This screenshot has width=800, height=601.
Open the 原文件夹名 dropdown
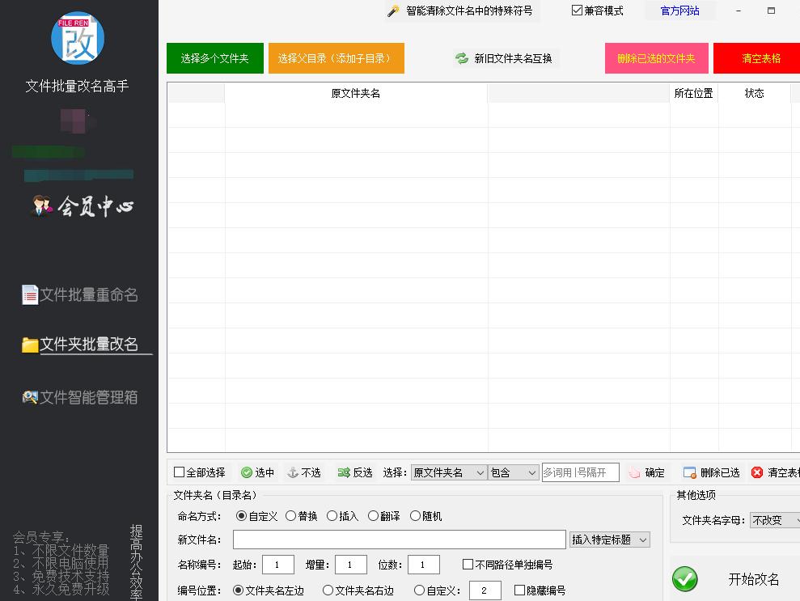pyautogui.click(x=448, y=472)
